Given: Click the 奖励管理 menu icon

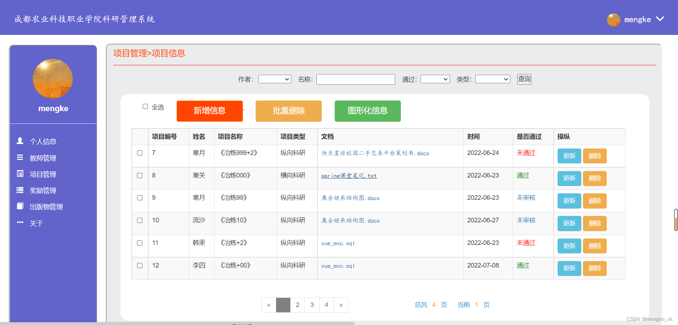Looking at the screenshot, I should [x=20, y=189].
